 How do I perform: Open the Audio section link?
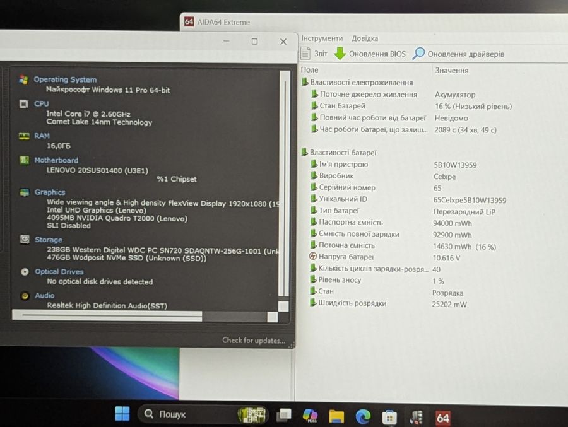pos(45,296)
